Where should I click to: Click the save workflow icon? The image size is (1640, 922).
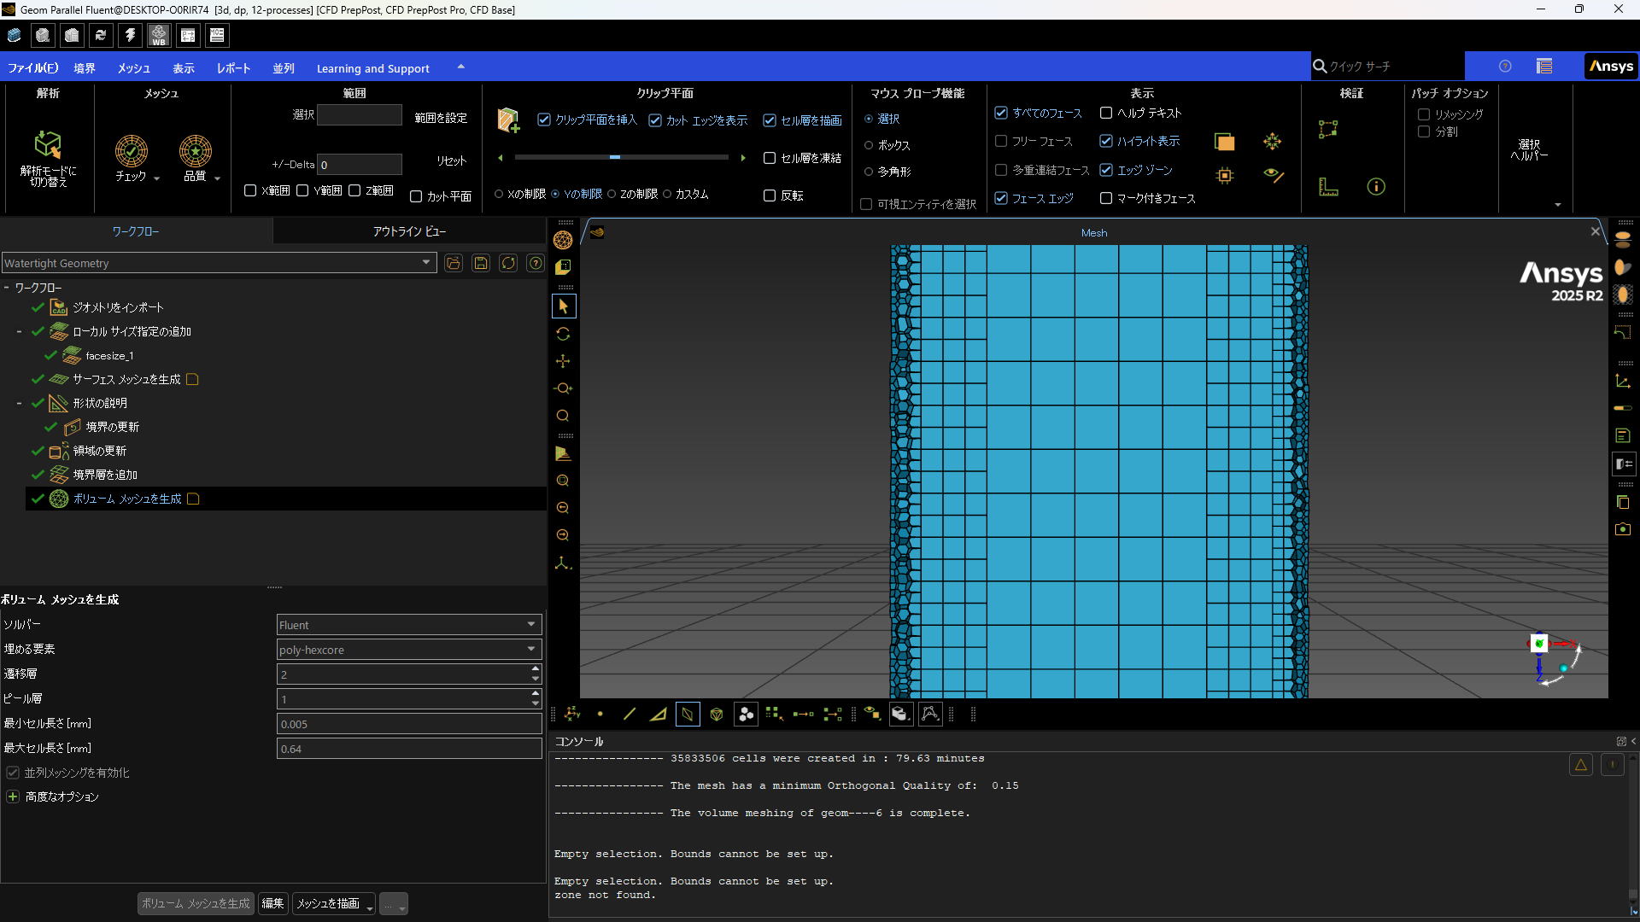click(481, 263)
